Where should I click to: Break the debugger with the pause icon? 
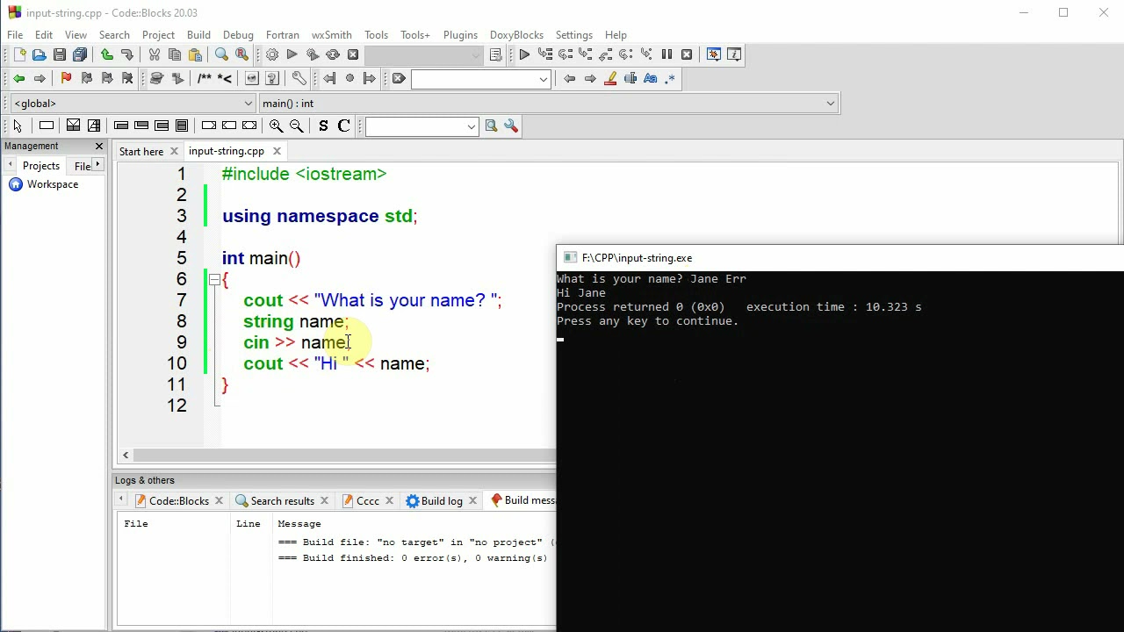point(666,54)
